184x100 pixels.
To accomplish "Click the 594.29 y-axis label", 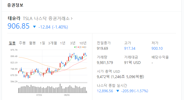I will point(14,82).
